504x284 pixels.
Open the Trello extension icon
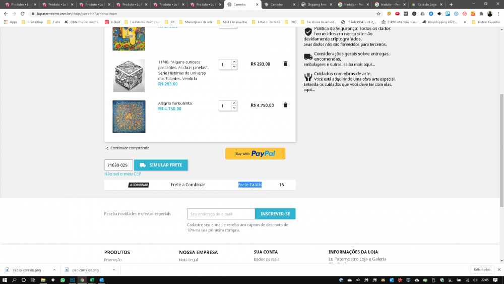click(x=448, y=14)
